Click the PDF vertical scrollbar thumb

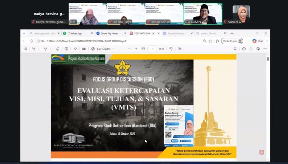[x=268, y=59]
